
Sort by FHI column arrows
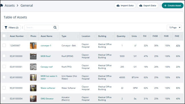click(149, 36)
